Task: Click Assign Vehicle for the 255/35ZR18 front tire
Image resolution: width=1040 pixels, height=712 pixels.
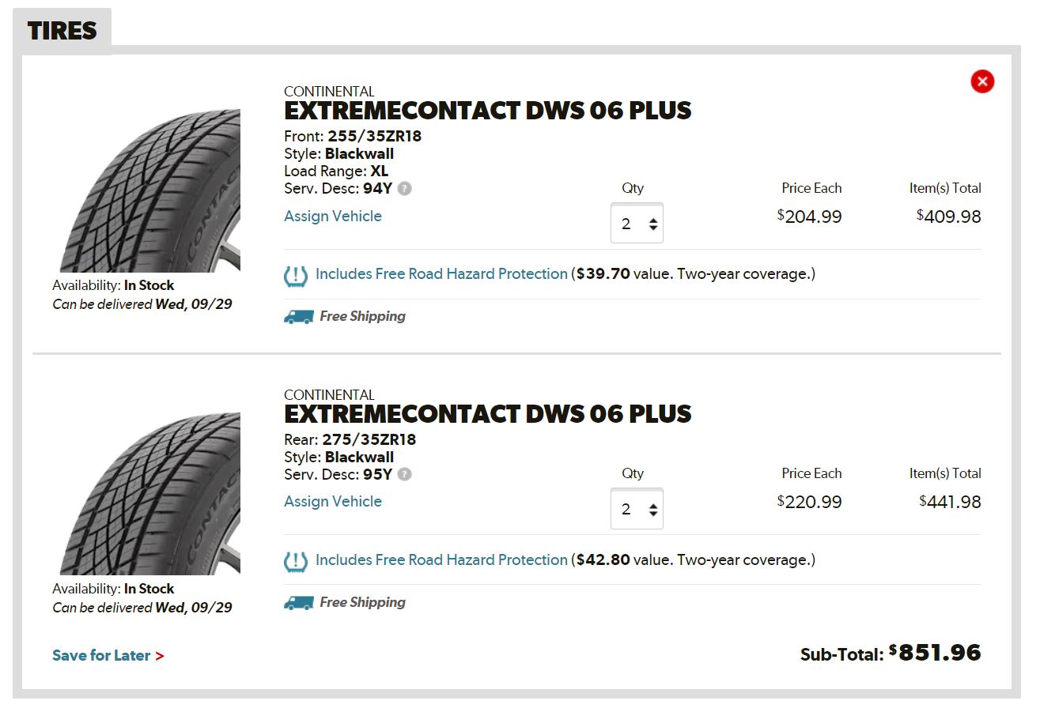Action: 333,217
